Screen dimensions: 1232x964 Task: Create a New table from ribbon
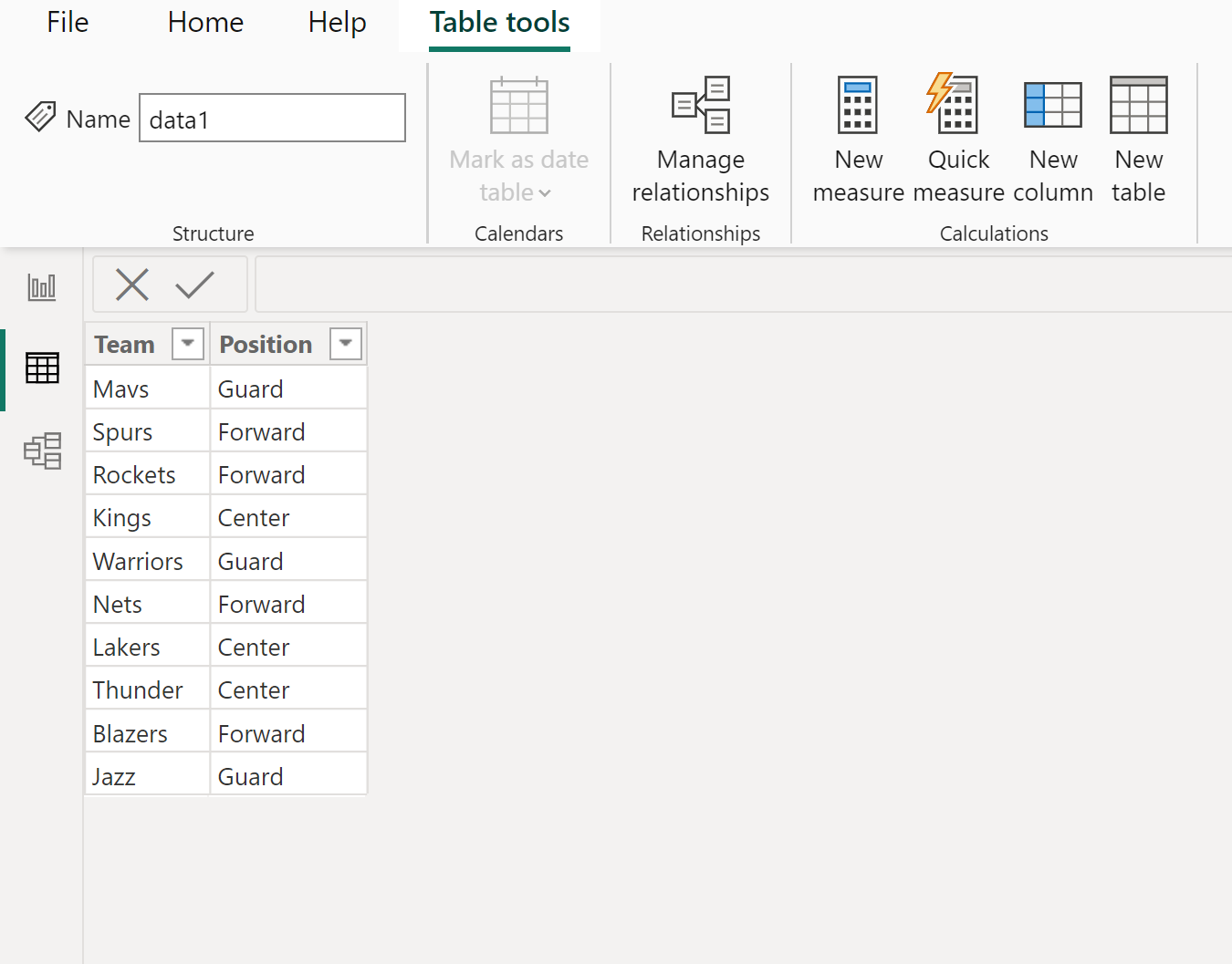[1138, 139]
